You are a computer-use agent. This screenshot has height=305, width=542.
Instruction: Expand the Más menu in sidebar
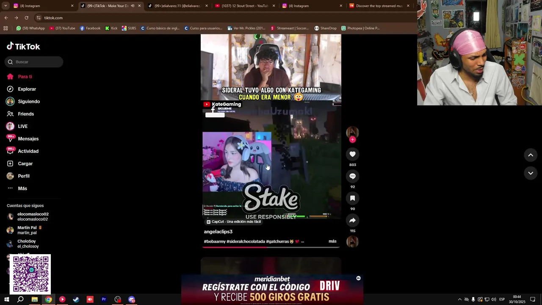coord(22,189)
